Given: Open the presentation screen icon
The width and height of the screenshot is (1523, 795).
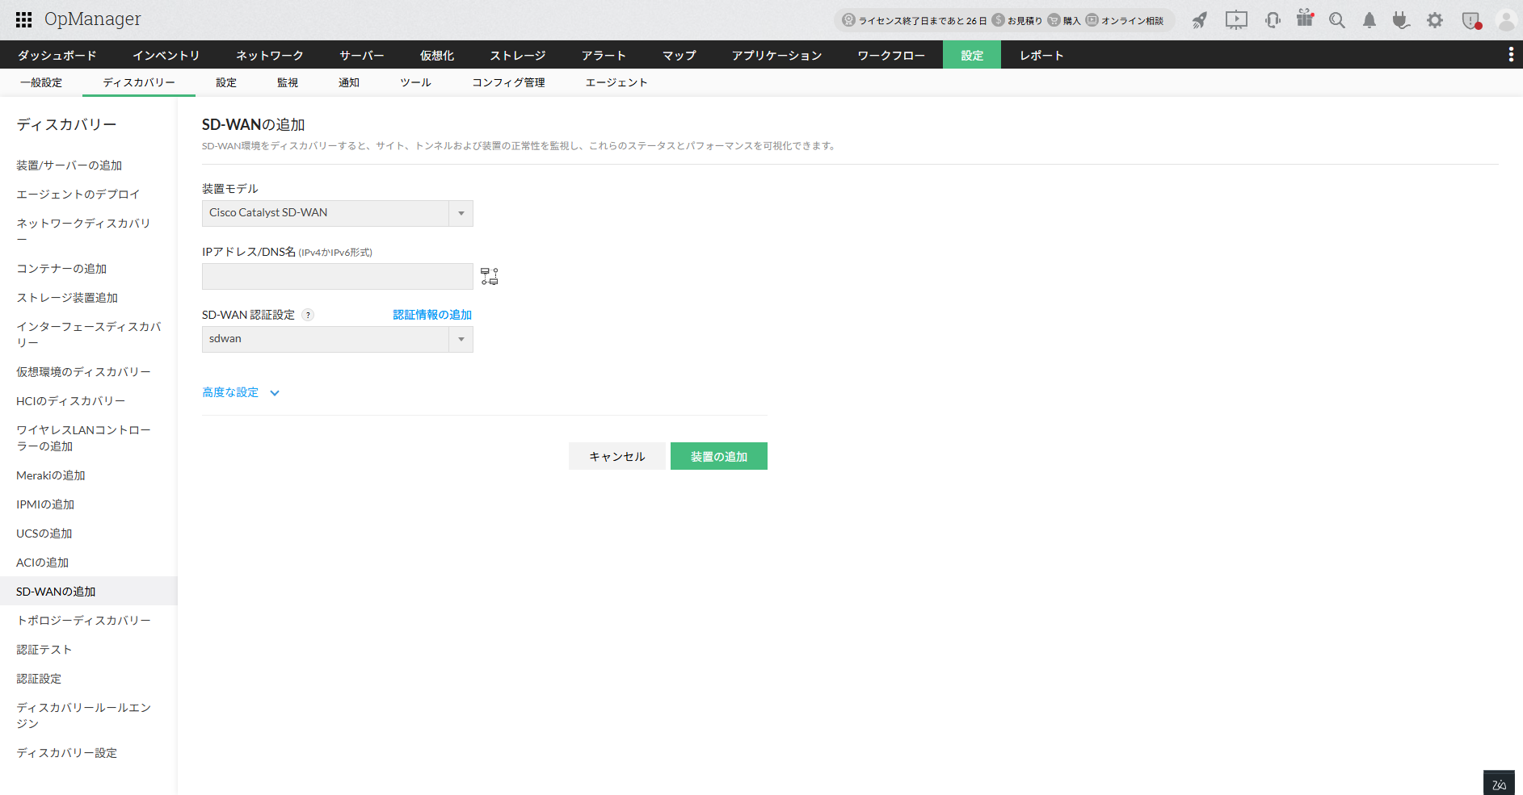Looking at the screenshot, I should point(1236,20).
